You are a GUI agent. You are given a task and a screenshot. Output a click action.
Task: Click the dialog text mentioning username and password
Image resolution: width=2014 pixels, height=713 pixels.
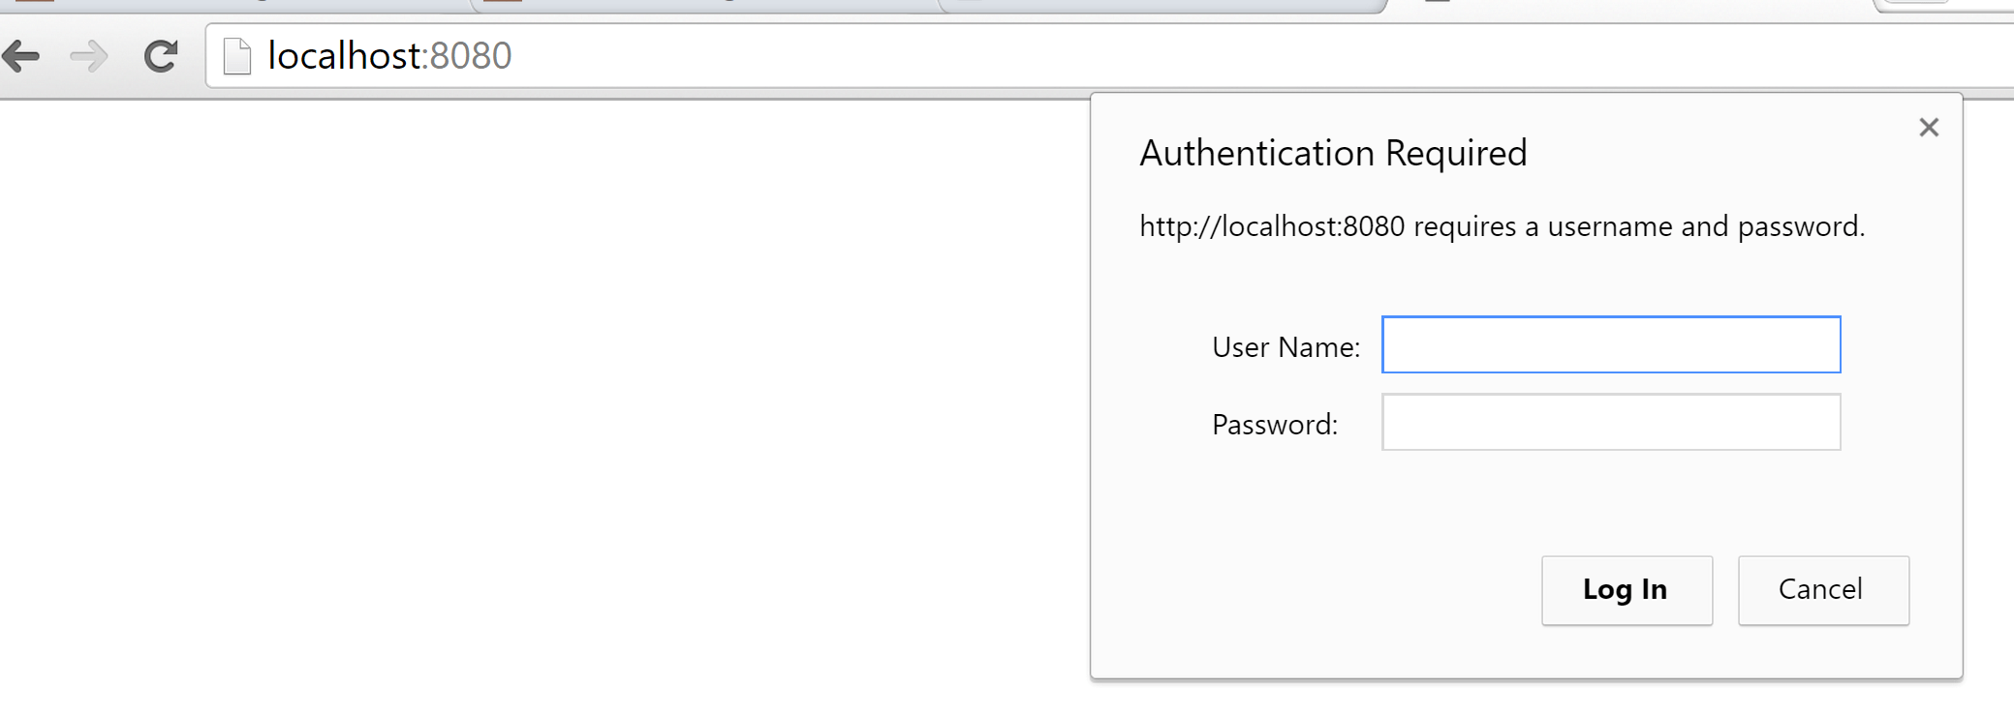(1501, 226)
